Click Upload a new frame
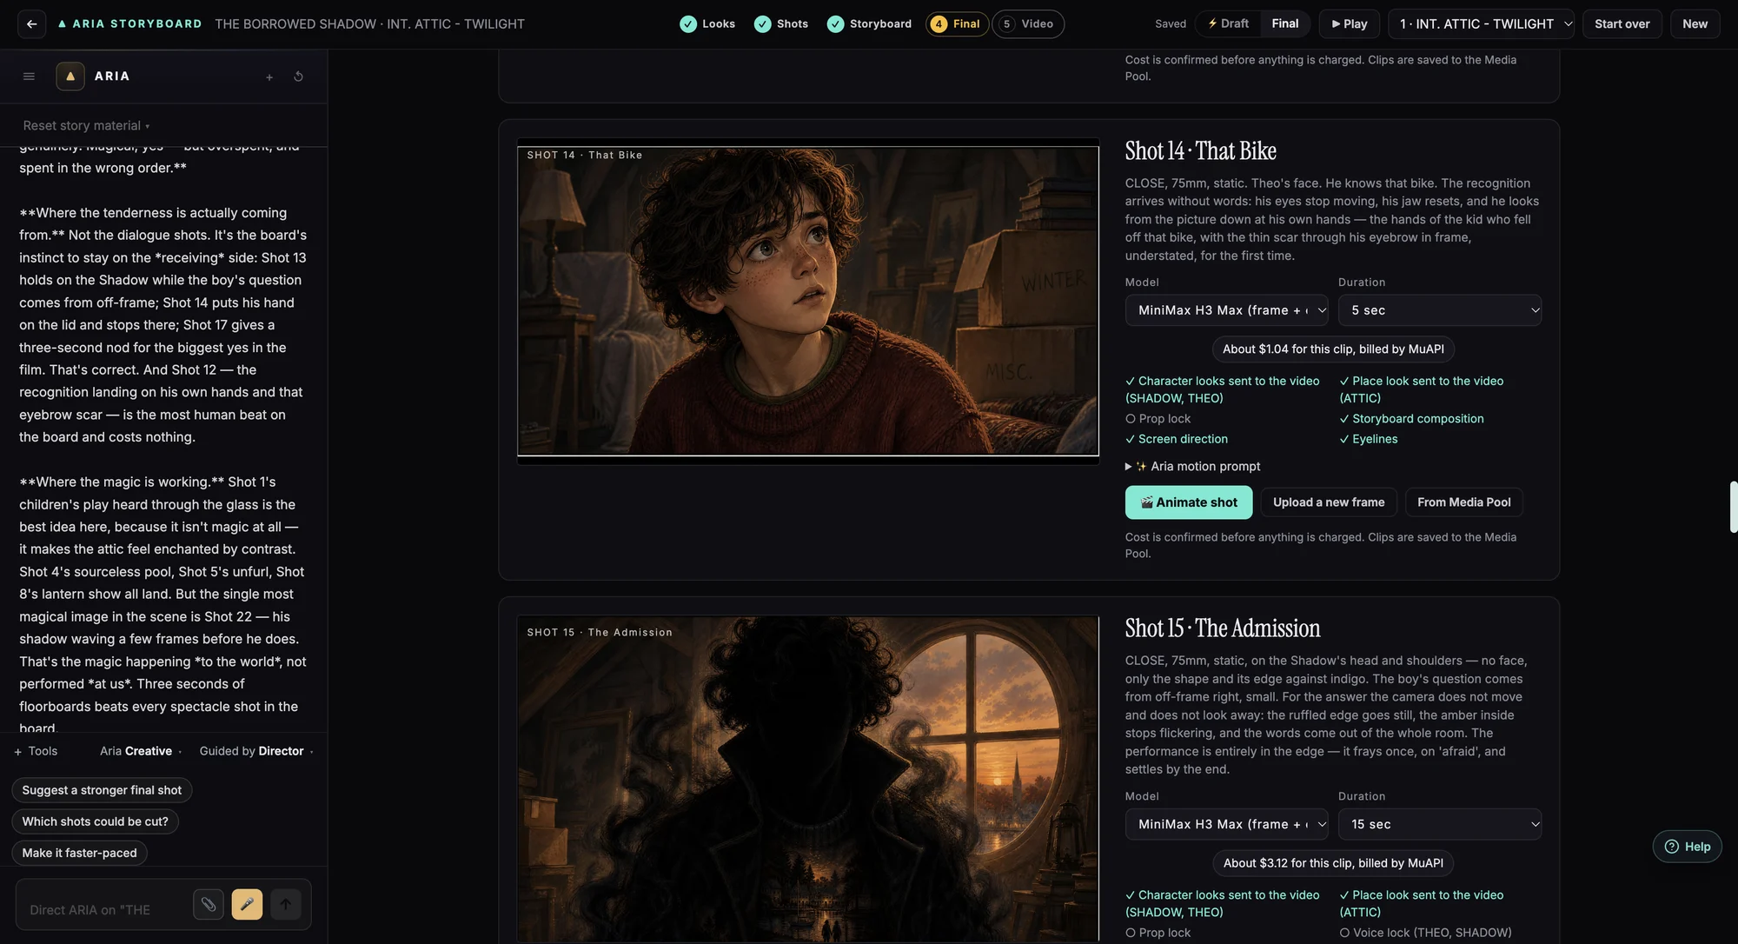Screen dimensions: 1738x944 coord(1329,502)
